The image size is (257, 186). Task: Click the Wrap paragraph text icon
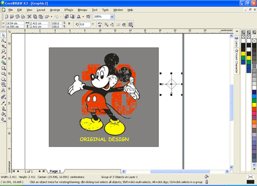click(131, 25)
